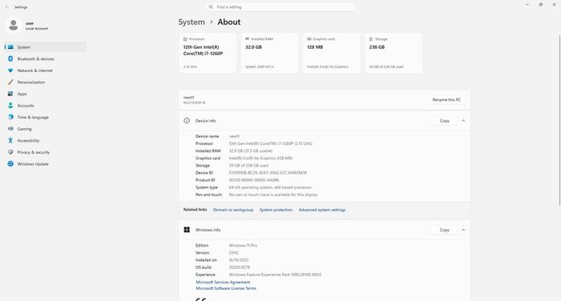
Task: Click the Network & internet wifi icon
Action: click(x=10, y=70)
